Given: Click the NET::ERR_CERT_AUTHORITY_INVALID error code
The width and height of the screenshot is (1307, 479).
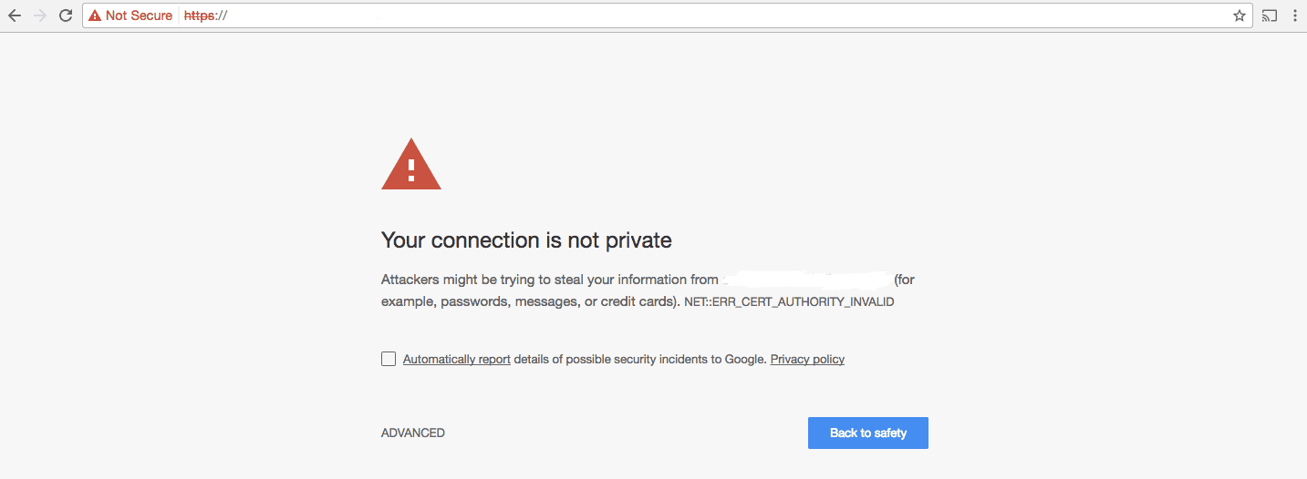Looking at the screenshot, I should [789, 301].
